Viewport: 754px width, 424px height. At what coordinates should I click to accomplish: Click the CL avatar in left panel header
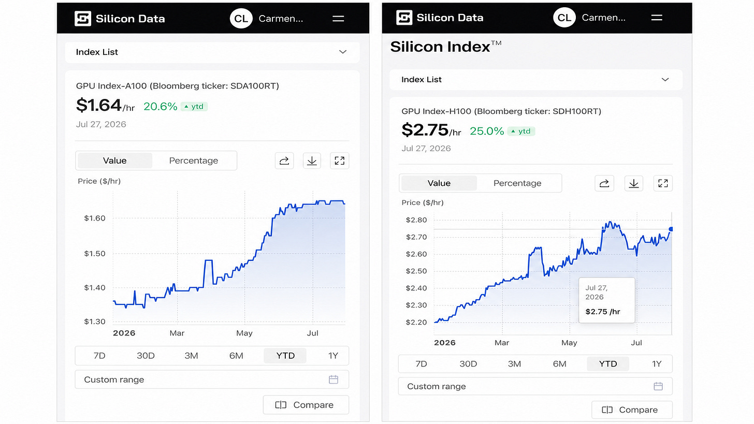pyautogui.click(x=241, y=19)
